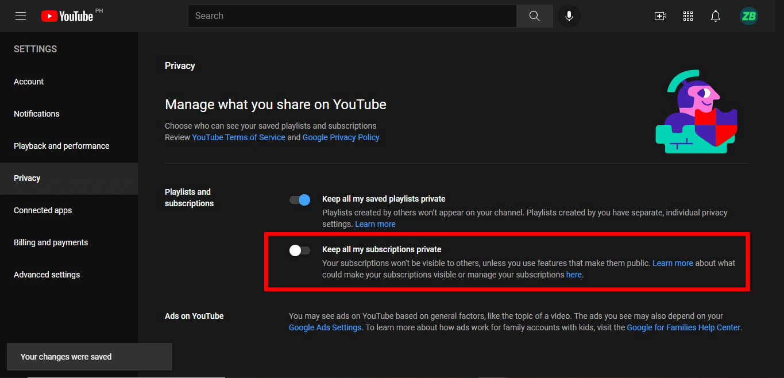Open the YouTube apps grid
The width and height of the screenshot is (784, 378).
click(688, 16)
